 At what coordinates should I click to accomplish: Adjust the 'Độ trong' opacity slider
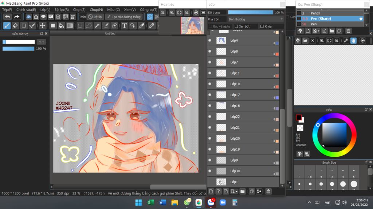[x=251, y=12]
